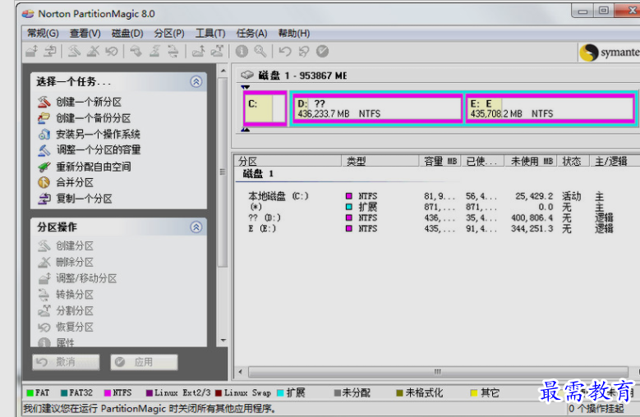Open the 任务(A) menu
This screenshot has height=417, width=640.
[x=252, y=34]
